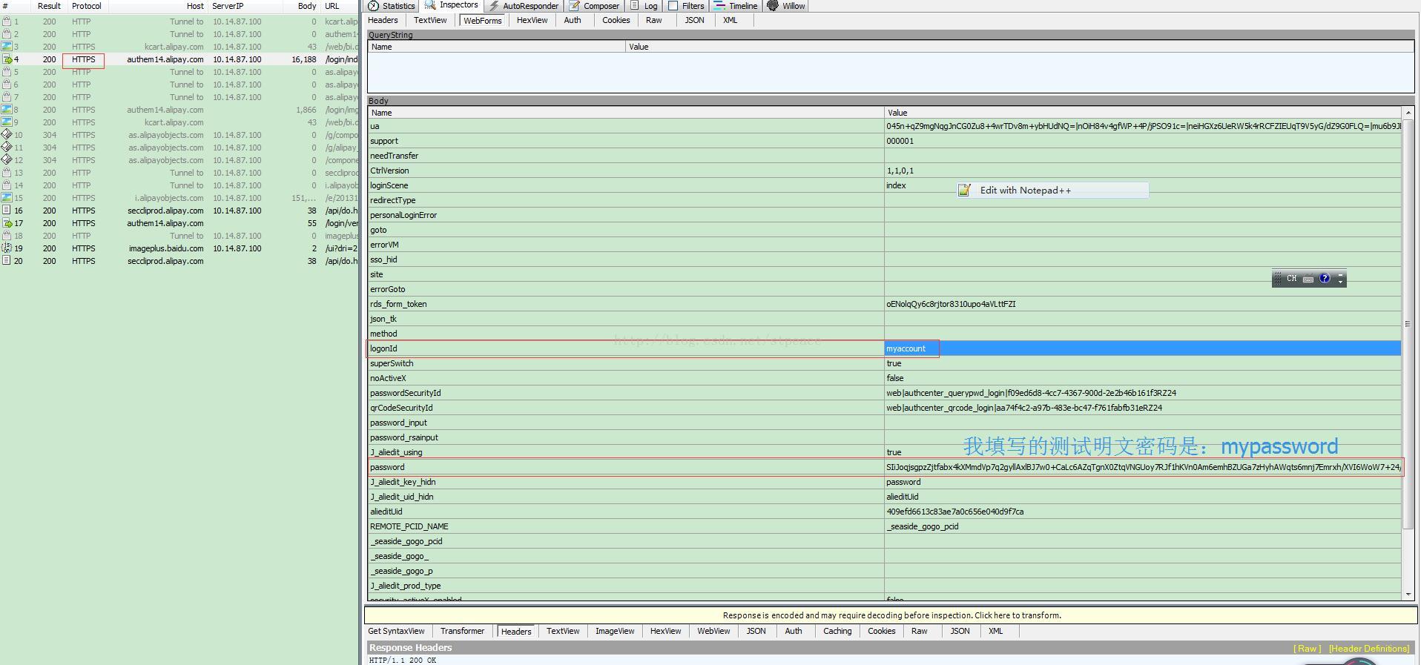The width and height of the screenshot is (1421, 665).
Task: Open the response ImageView tab
Action: (615, 632)
